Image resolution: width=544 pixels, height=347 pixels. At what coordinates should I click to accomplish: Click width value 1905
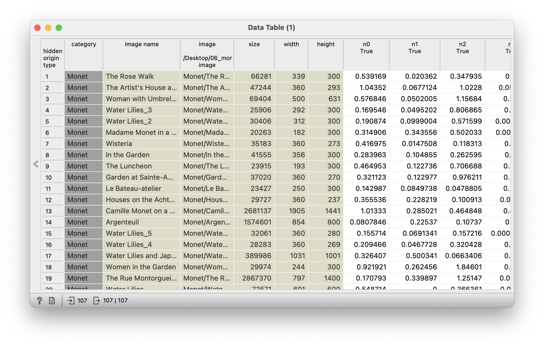pyautogui.click(x=291, y=211)
